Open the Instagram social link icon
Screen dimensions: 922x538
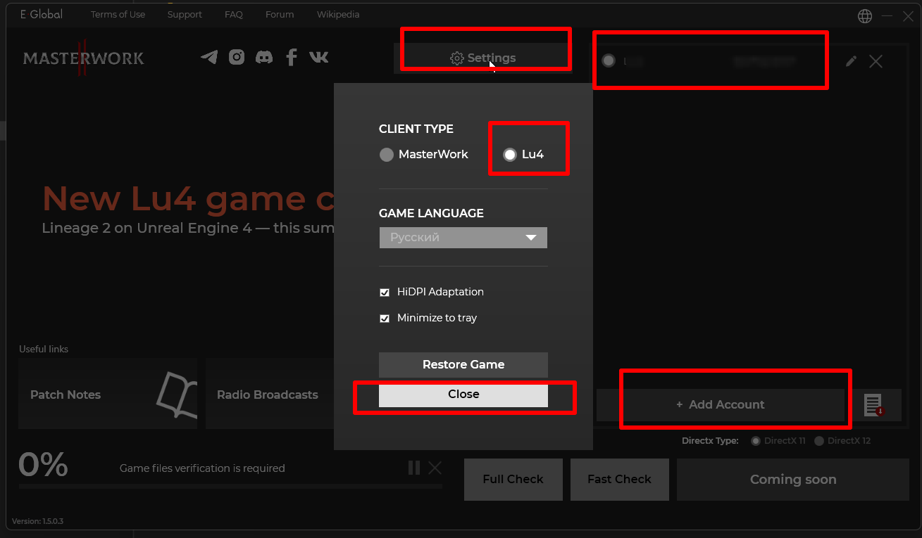coord(237,58)
